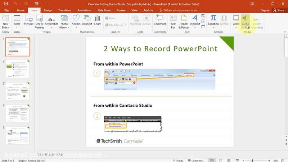Open the View tab
The image size is (288, 162).
pyautogui.click(x=134, y=10)
